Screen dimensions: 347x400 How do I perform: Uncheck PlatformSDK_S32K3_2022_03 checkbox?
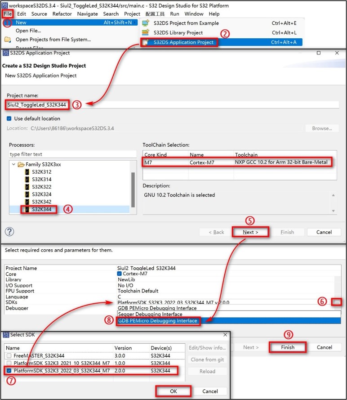click(9, 371)
